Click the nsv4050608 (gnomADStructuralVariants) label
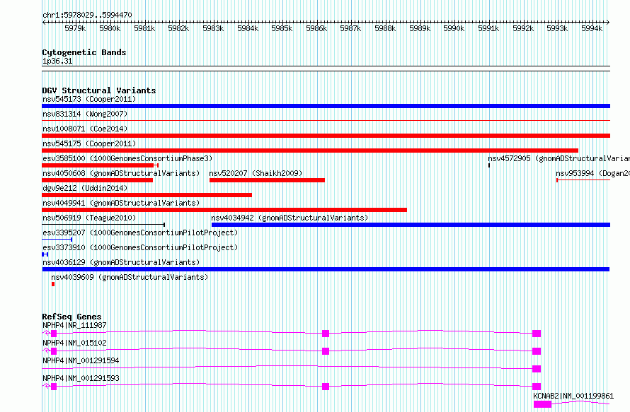The height and width of the screenshot is (412, 630). point(121,173)
